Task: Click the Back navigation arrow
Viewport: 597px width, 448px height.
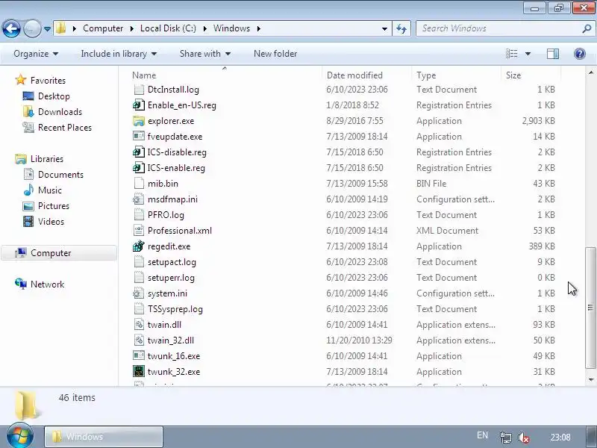Action: pos(11,28)
